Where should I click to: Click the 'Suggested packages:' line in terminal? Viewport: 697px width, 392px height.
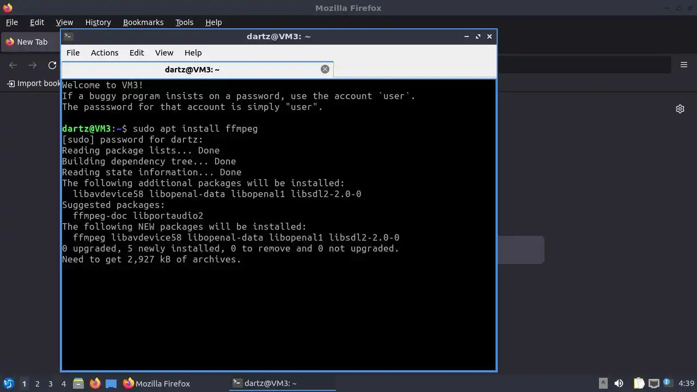(x=113, y=205)
